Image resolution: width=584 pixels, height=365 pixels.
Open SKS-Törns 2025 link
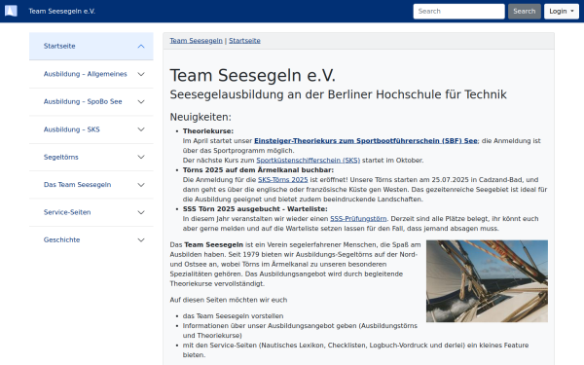282,179
